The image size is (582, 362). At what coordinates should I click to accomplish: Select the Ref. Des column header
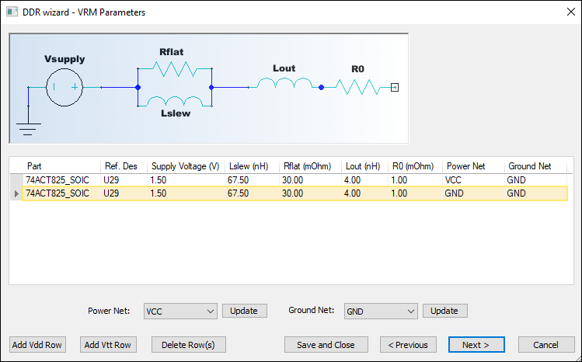click(122, 166)
